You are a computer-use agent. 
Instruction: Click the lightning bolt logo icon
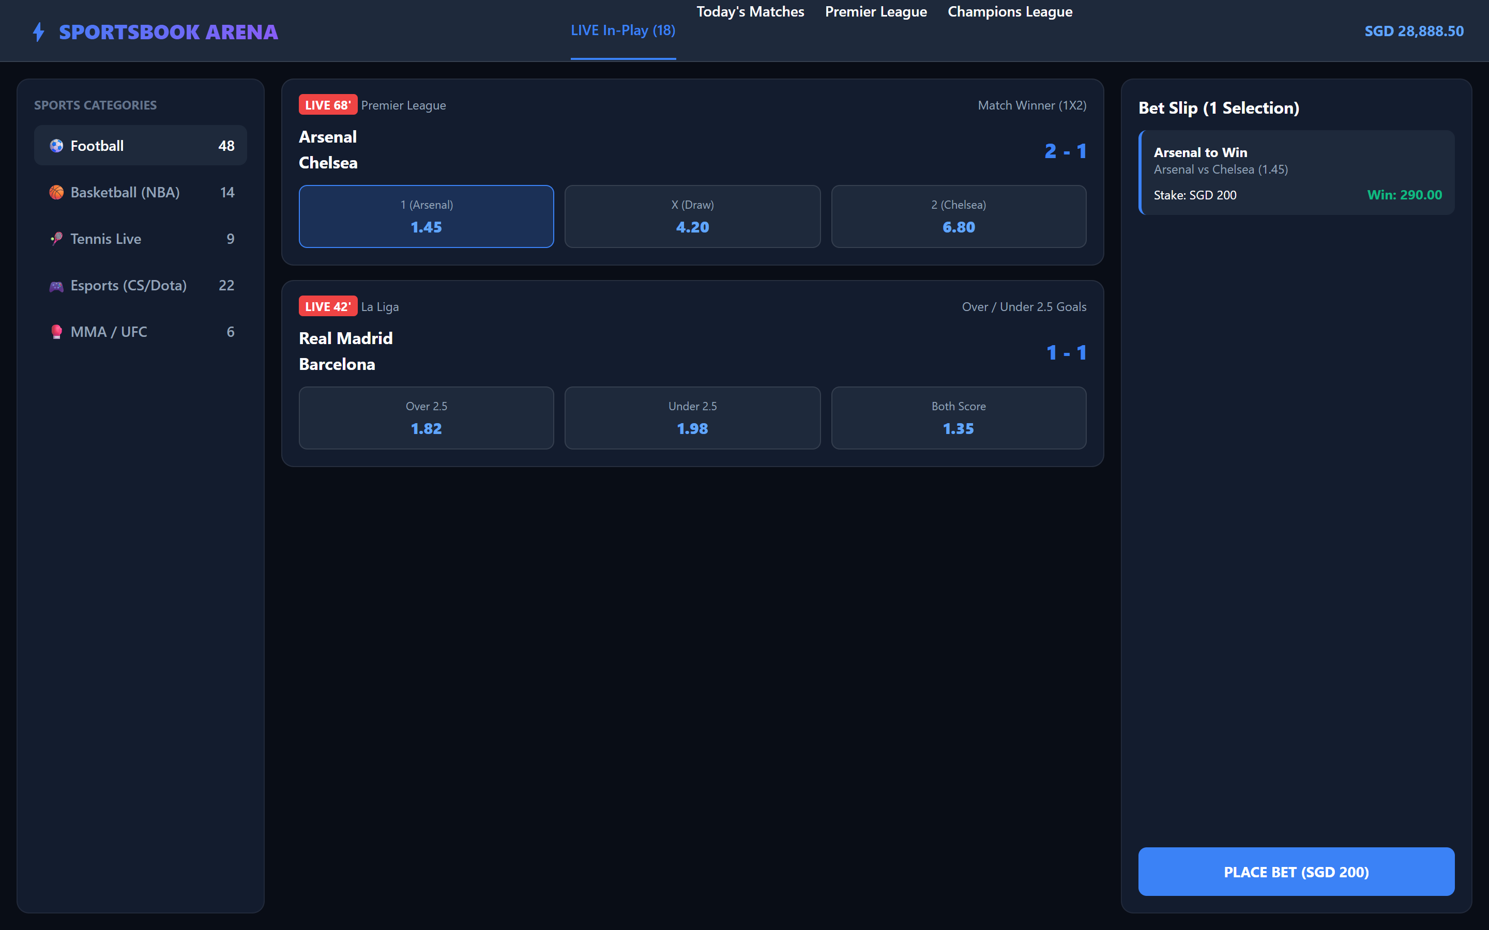pyautogui.click(x=39, y=32)
